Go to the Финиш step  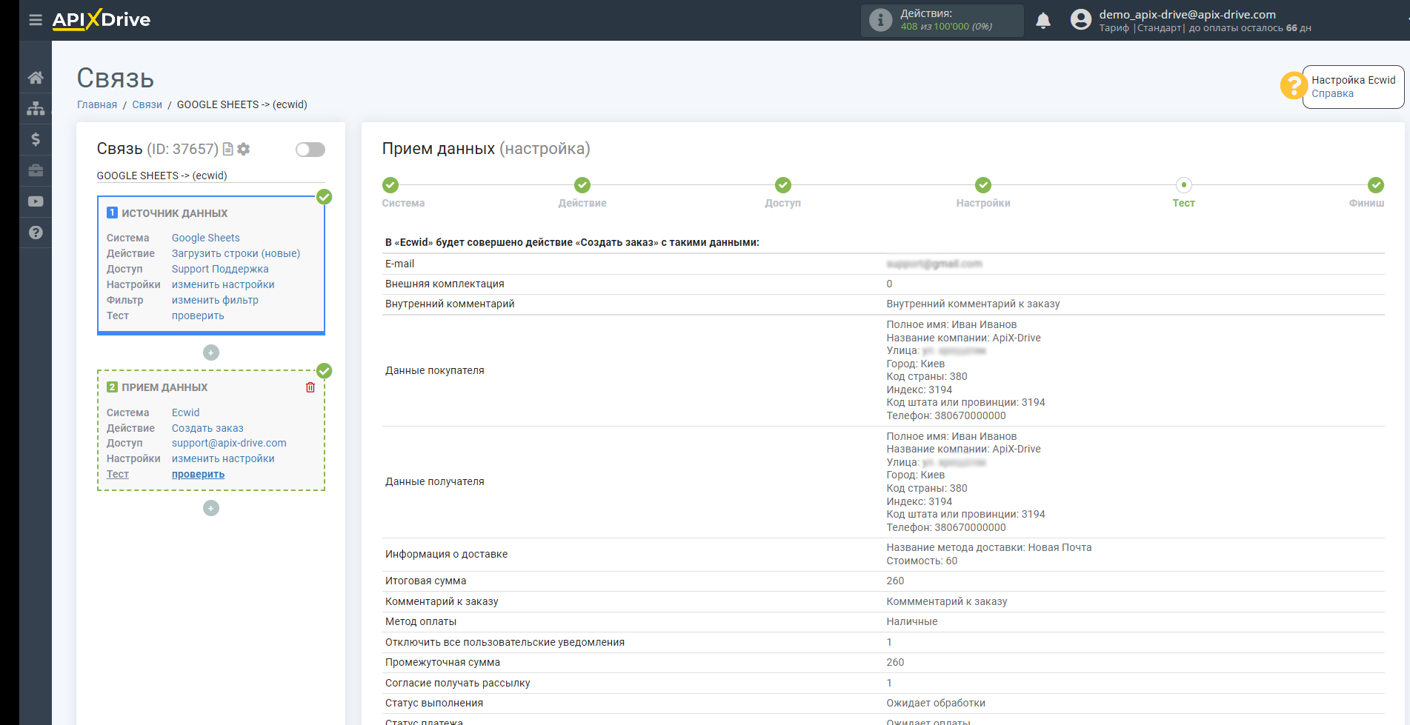[1376, 185]
